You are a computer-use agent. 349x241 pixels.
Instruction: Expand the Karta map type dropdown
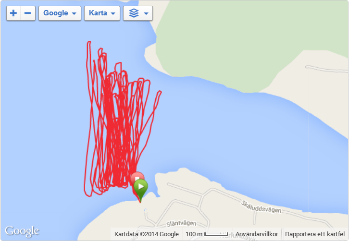click(x=102, y=13)
